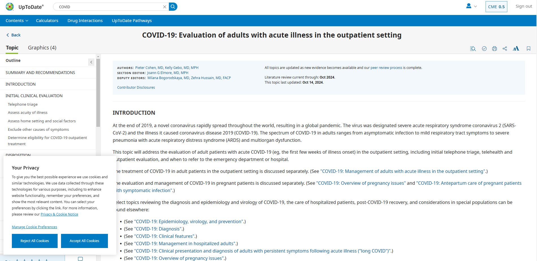Open section editor Joann G Elmore
Viewport: 537px width, 261px height.
(168, 73)
